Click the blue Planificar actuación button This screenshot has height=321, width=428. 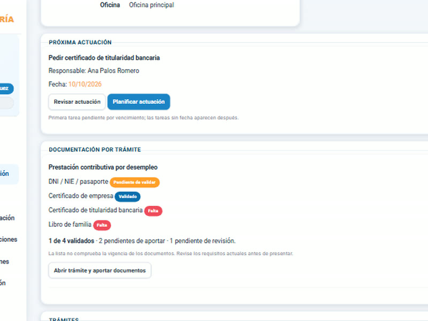139,102
